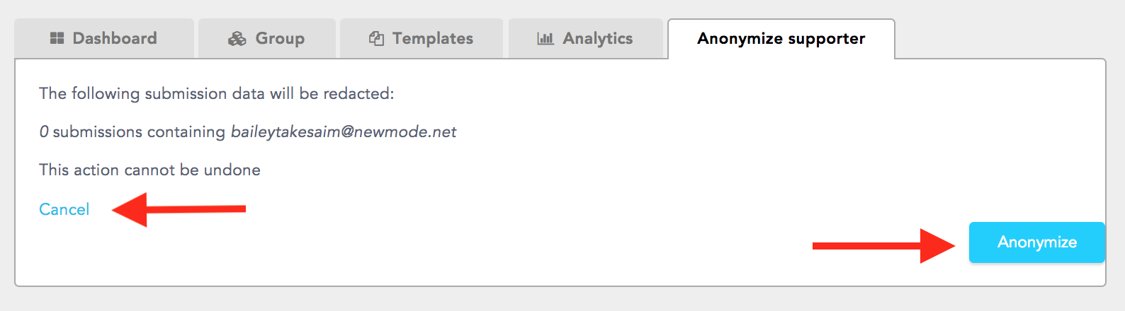Click the red arrow pointing at Anonymize
1125x311 pixels.
coord(884,245)
